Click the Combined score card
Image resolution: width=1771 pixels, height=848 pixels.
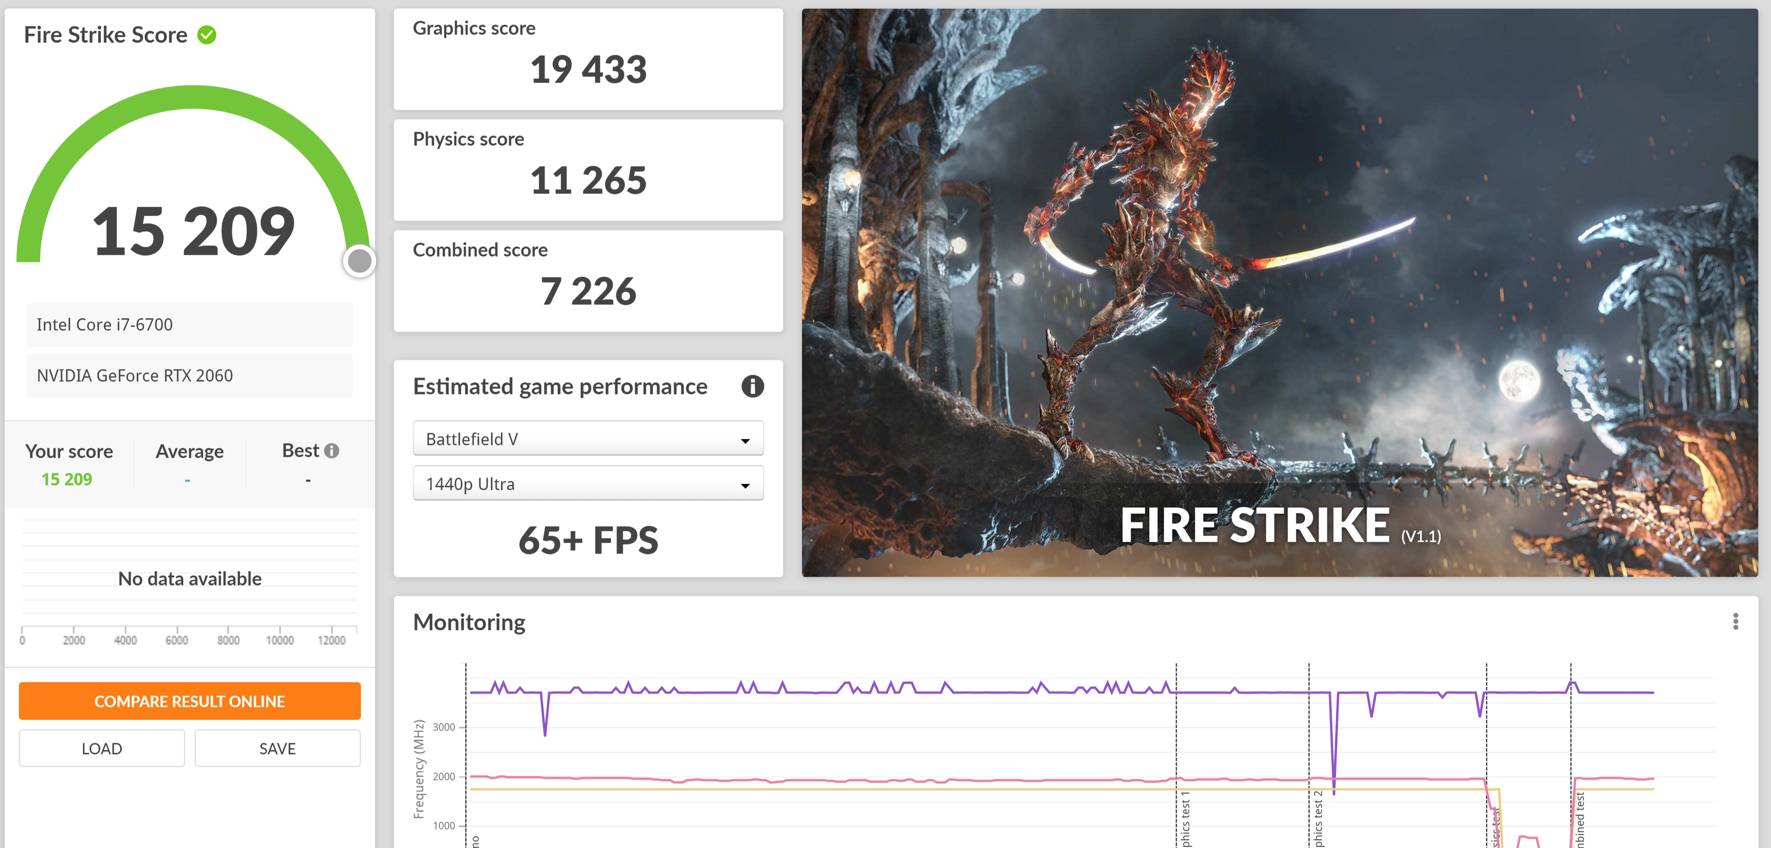(x=588, y=281)
